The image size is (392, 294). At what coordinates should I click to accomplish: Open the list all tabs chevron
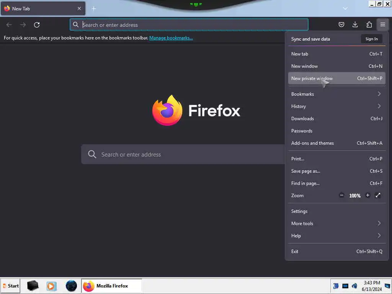[x=345, y=8]
